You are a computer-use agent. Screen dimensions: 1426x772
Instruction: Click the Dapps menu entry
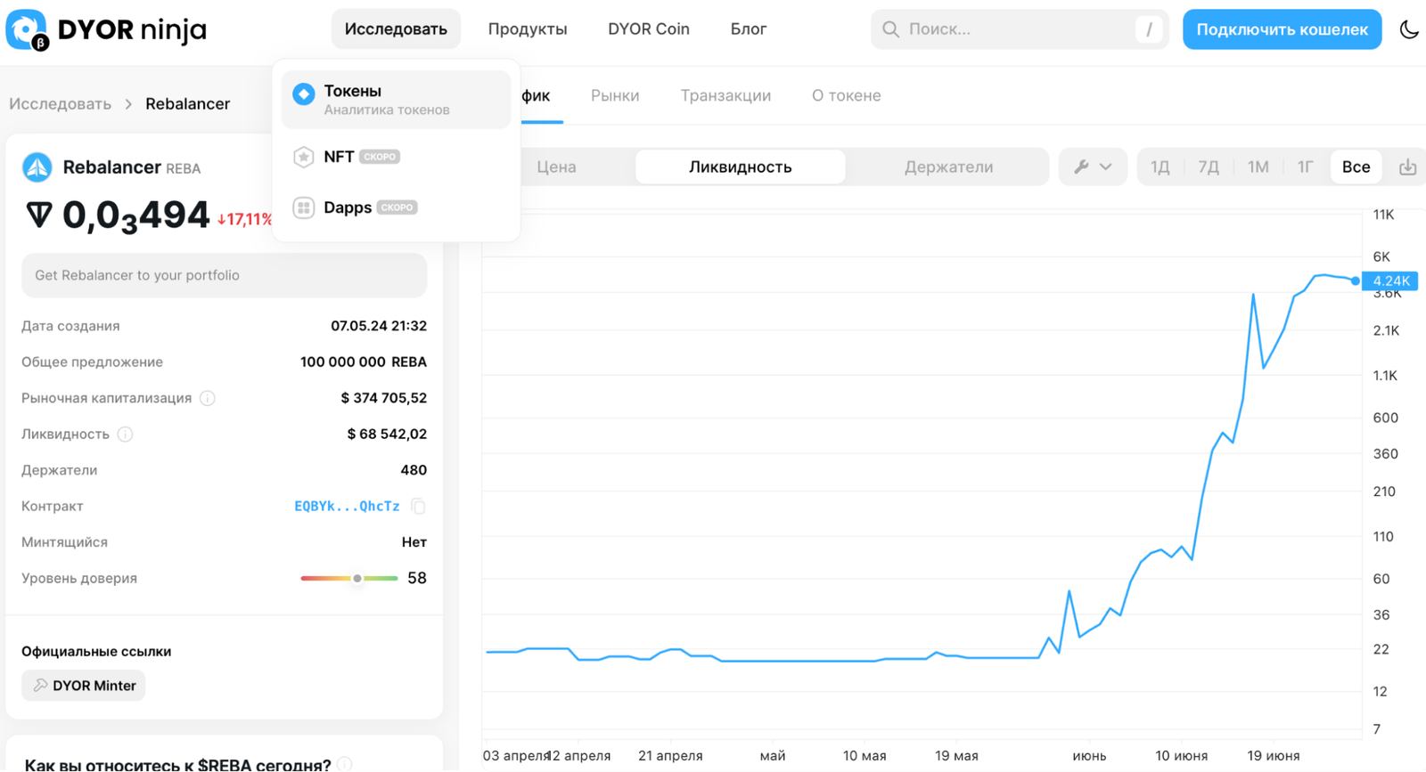tap(396, 207)
